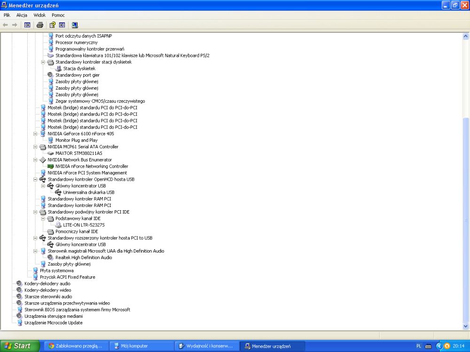Screen dimensions: 470x352
Task: Click the Kodery-dekodery wideo icon
Action: [19, 291]
